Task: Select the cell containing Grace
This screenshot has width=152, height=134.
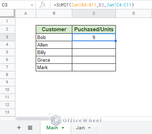Action: pyautogui.click(x=54, y=60)
